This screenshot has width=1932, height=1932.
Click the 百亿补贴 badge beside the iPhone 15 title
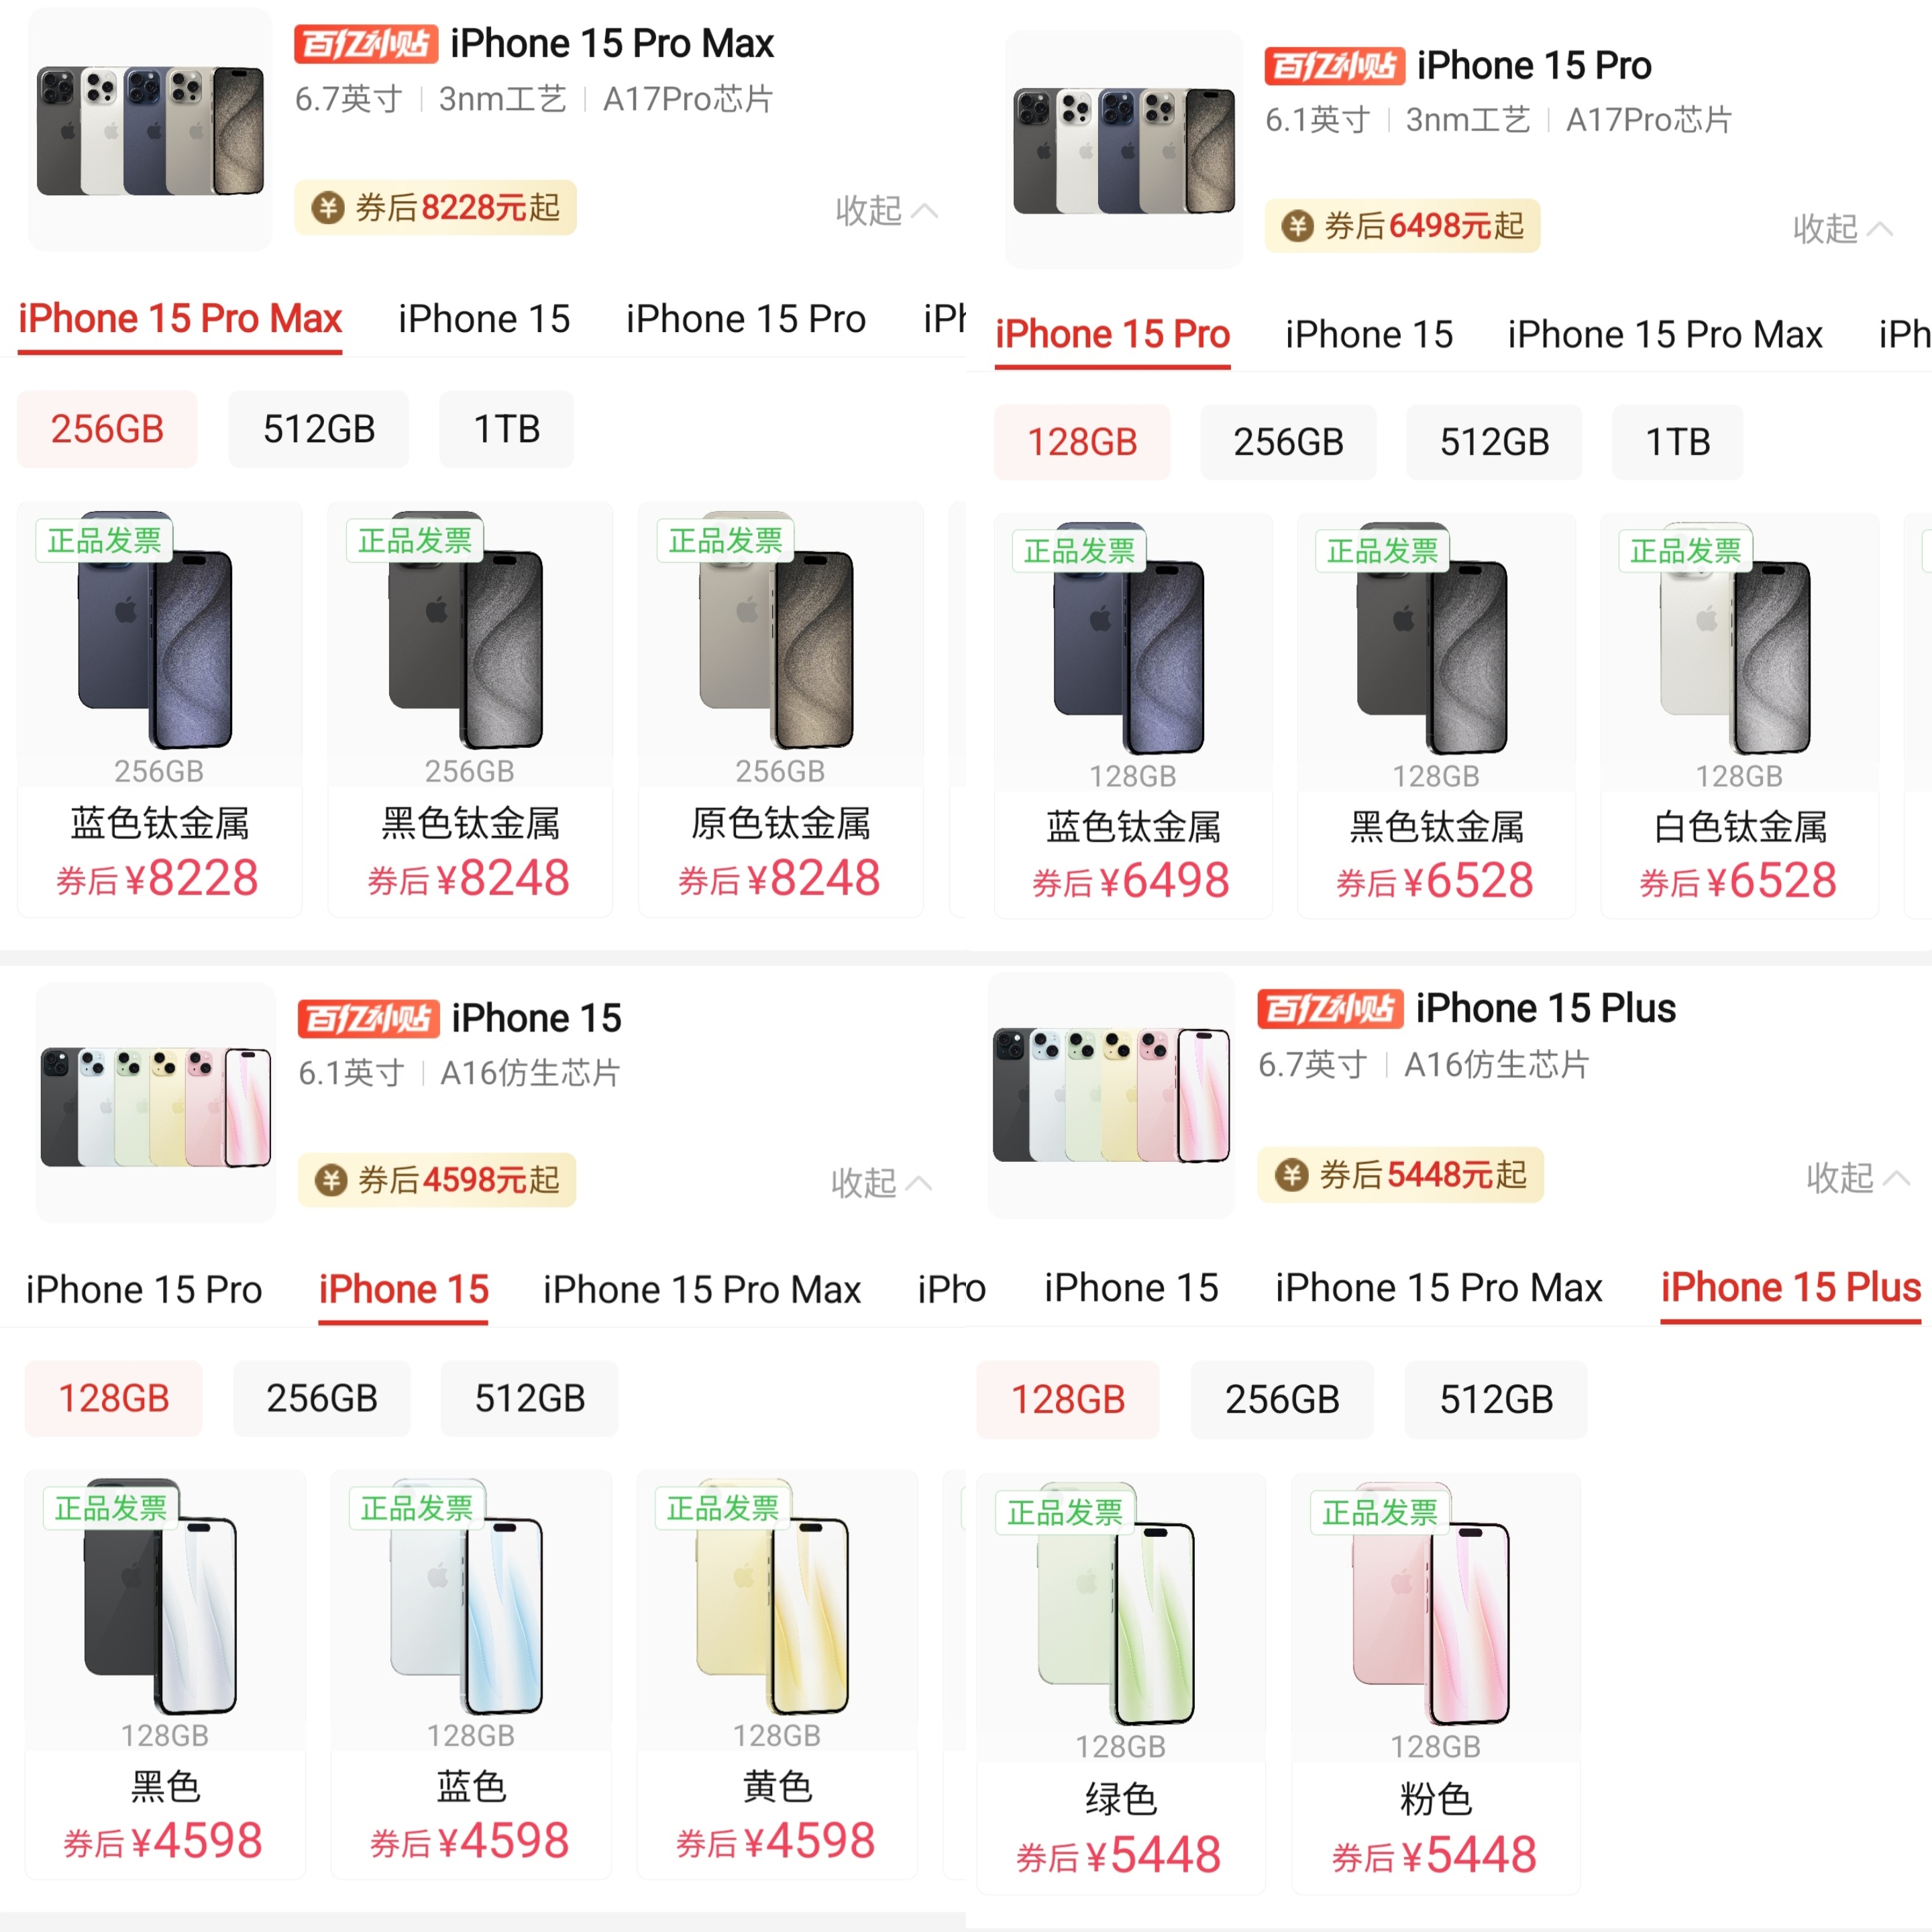coord(369,1019)
